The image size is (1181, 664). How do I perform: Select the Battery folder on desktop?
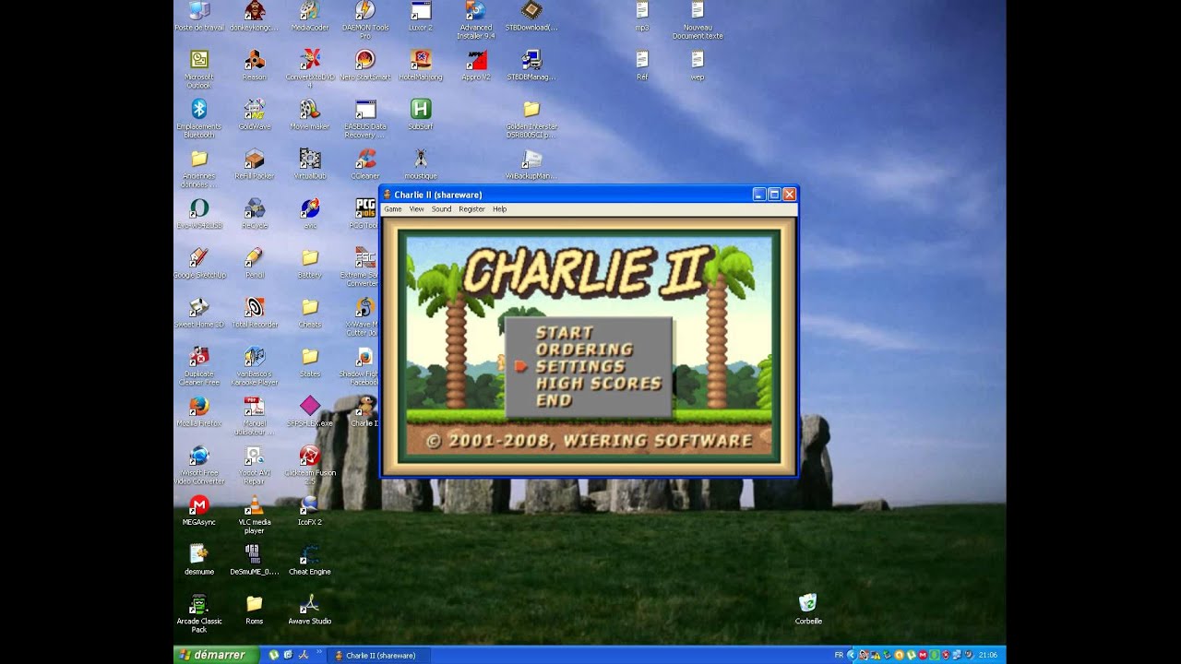310,264
